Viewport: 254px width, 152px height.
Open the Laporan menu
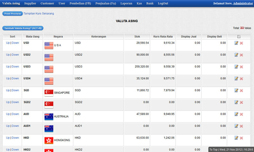point(126,3)
